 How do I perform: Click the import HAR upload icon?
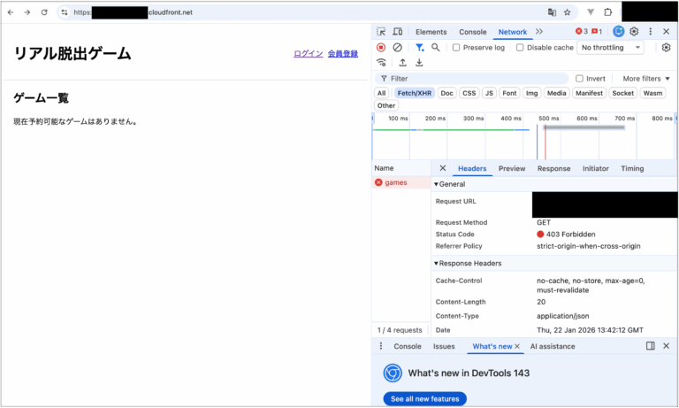[403, 63]
